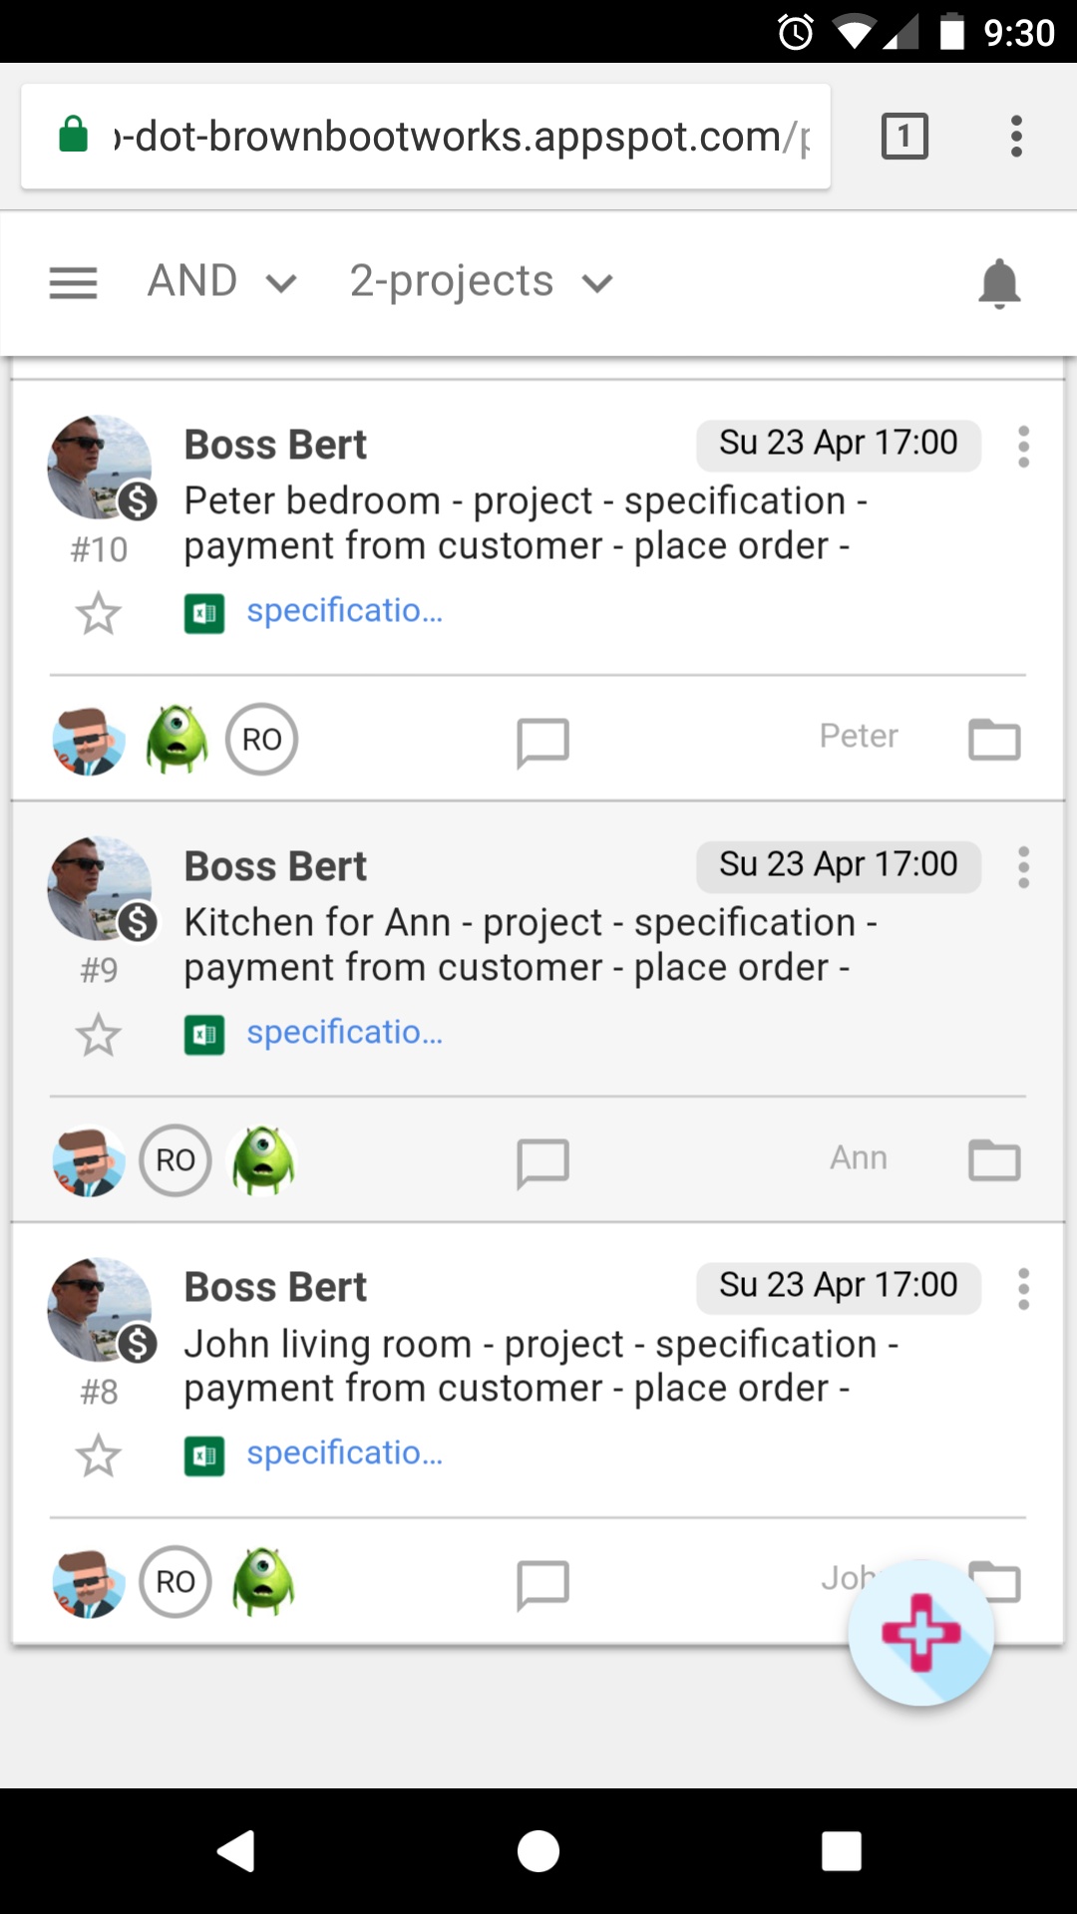
Task: Expand the AND filter dropdown
Action: [x=221, y=281]
